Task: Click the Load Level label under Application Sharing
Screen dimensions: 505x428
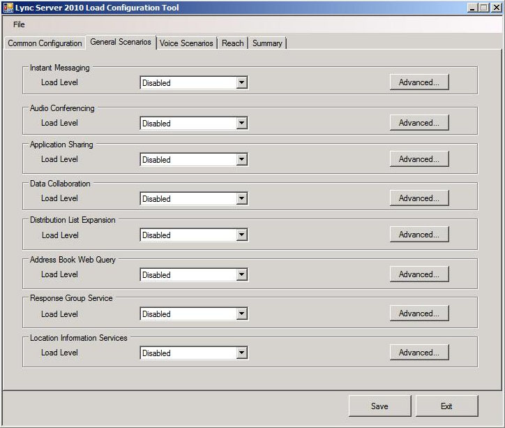Action: [x=59, y=159]
